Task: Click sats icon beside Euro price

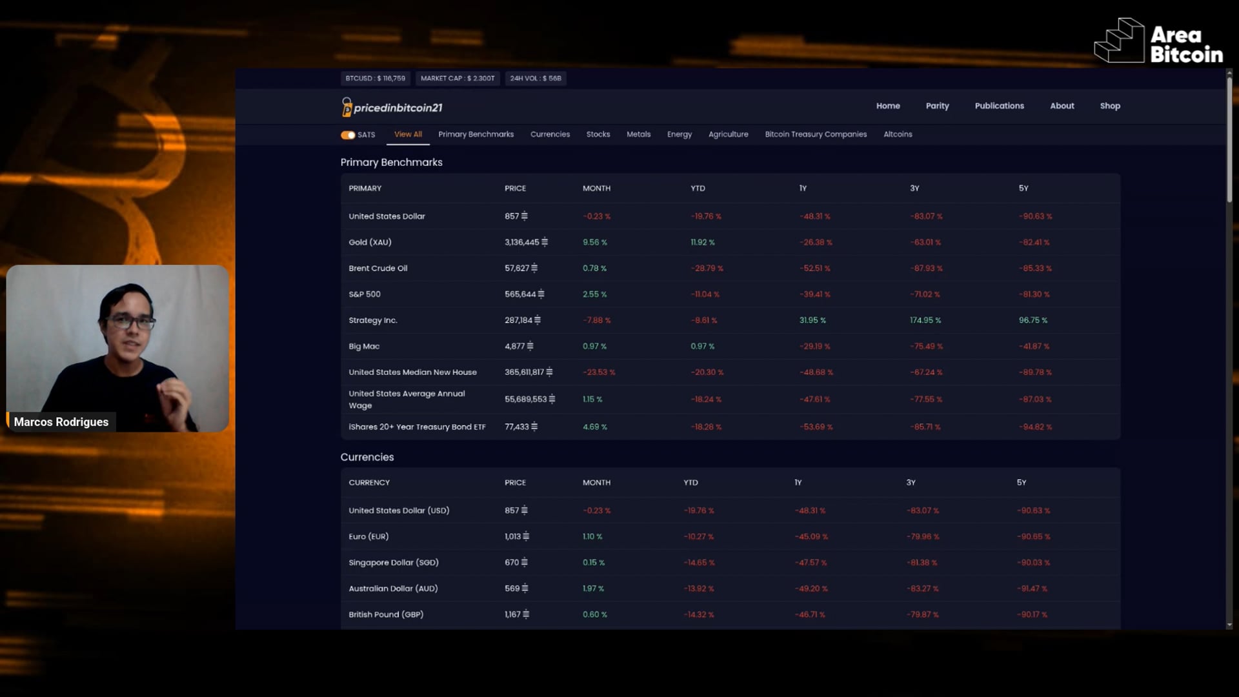Action: pyautogui.click(x=526, y=536)
